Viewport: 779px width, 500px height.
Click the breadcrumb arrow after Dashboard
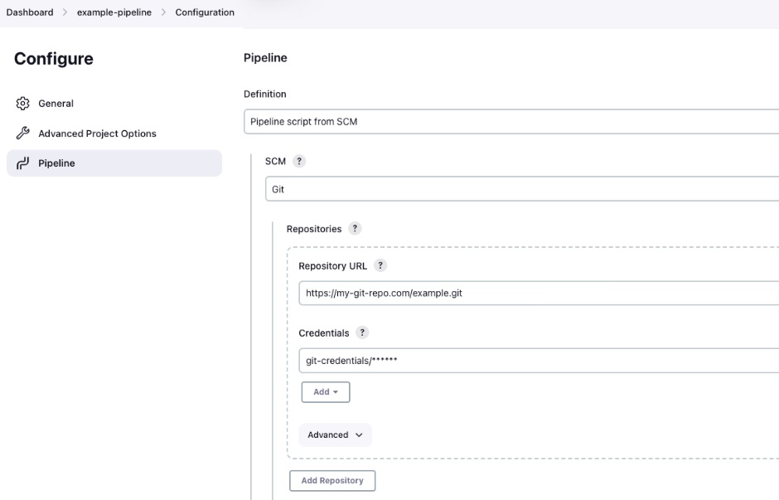click(x=65, y=12)
